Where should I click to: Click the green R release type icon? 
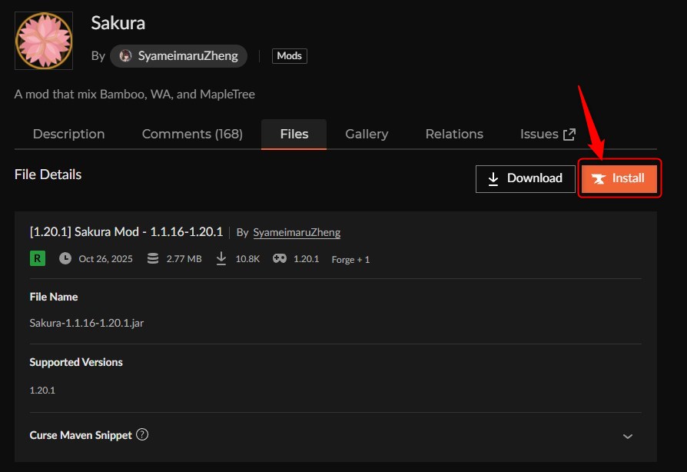(x=37, y=258)
